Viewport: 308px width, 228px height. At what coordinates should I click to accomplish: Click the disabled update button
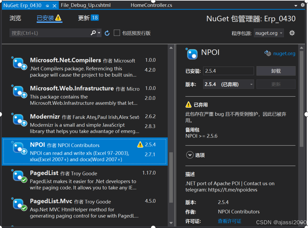tap(276, 84)
